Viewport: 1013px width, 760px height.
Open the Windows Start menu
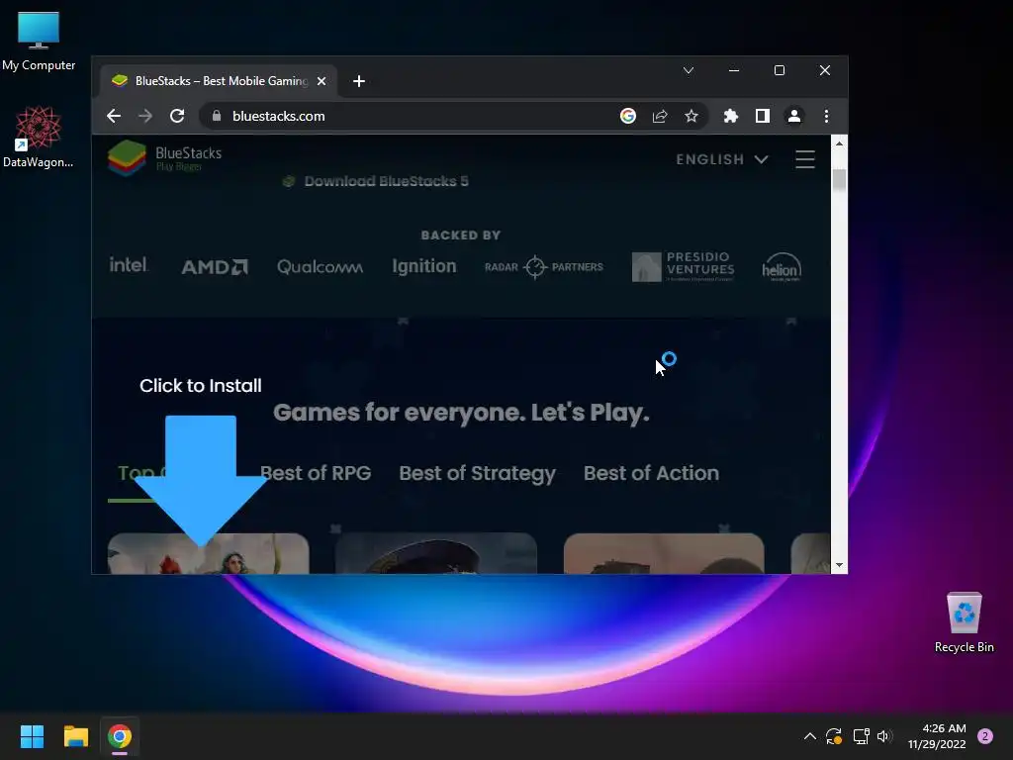click(32, 736)
